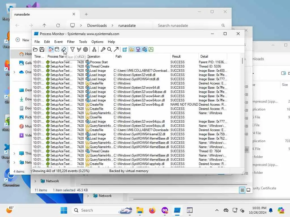Viewport: 290px width, 217px height.
Task: Save the Process Monitor log
Action: coord(42,49)
